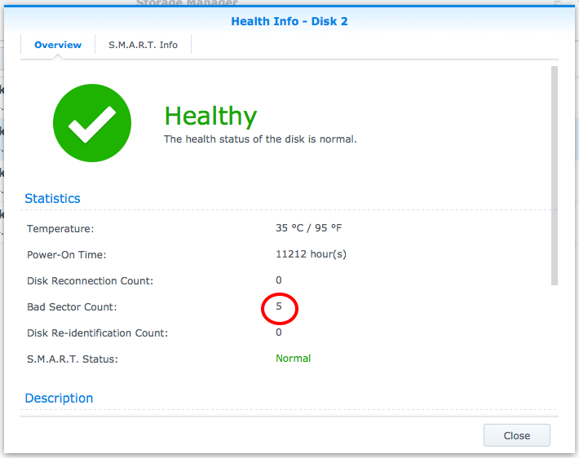
Task: Click the Temperature label
Action: [x=60, y=229]
